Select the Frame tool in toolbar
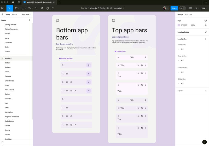 coord(16,8)
